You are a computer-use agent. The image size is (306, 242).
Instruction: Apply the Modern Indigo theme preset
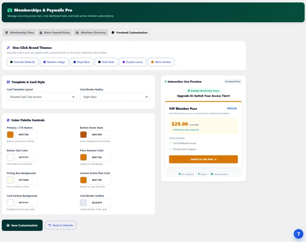coord(54,62)
